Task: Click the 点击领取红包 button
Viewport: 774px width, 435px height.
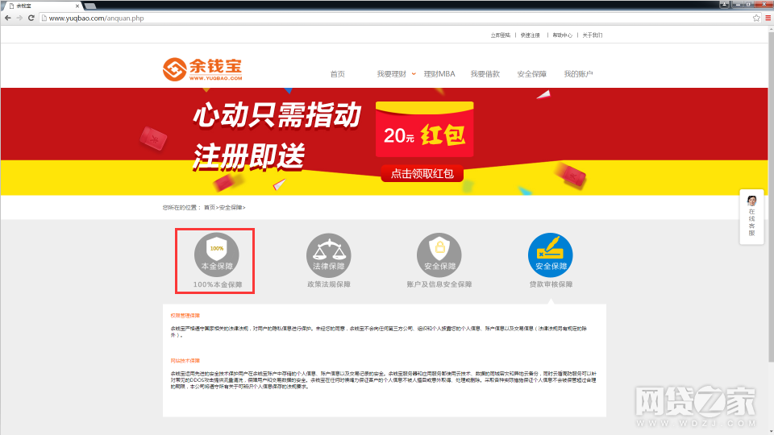Action: (422, 174)
